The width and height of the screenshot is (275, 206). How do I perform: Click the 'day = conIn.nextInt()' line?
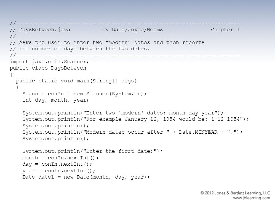(x=57, y=164)
